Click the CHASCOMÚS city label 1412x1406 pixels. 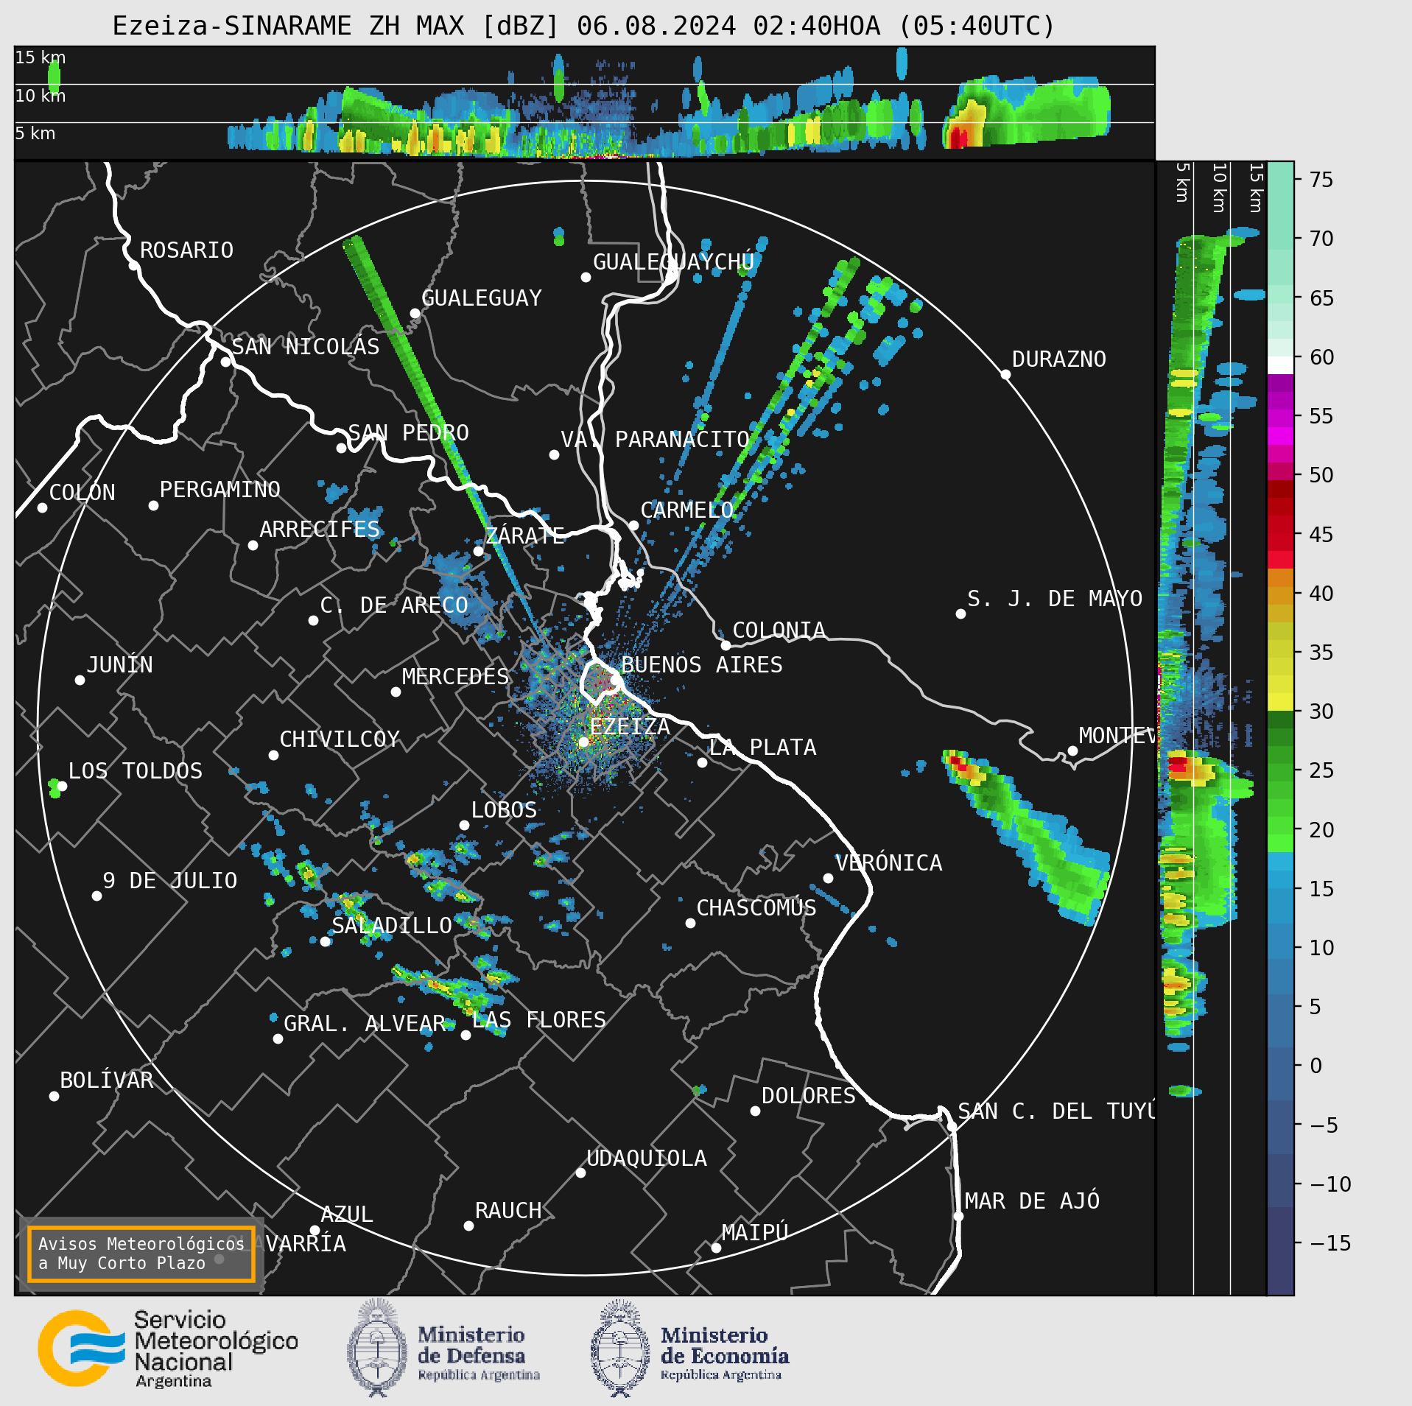tap(756, 907)
